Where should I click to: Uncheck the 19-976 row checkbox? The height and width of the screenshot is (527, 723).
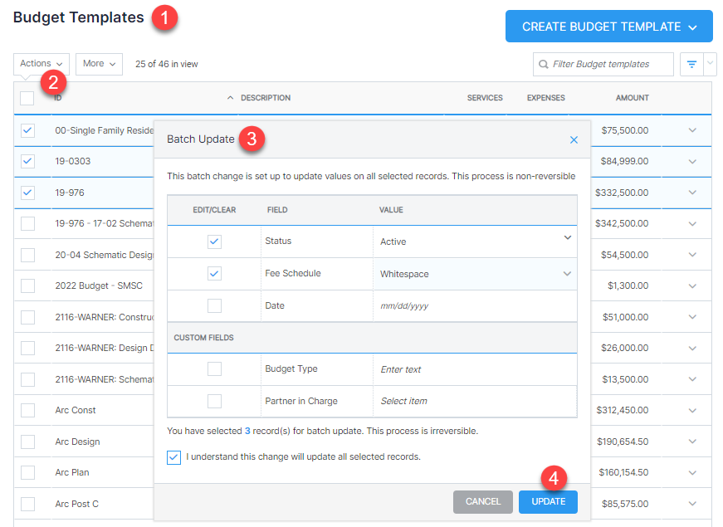click(27, 193)
